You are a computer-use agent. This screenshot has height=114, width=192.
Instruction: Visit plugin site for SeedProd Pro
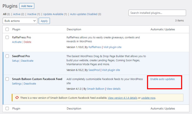[x=111, y=70]
